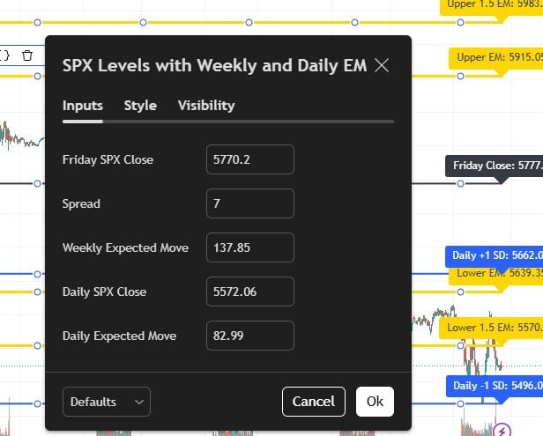The height and width of the screenshot is (436, 543).
Task: Open the Defaults dropdown
Action: pyautogui.click(x=107, y=402)
